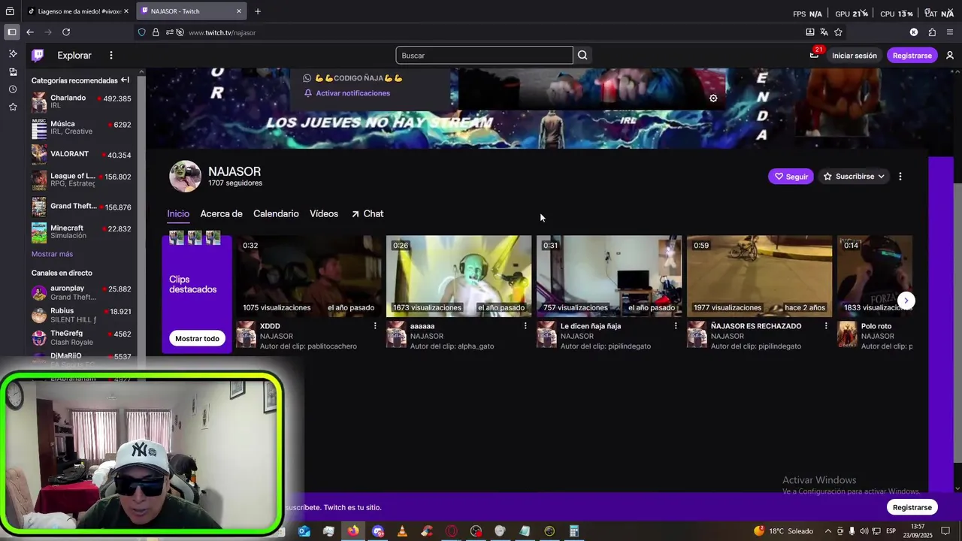Open the VALORANT category
This screenshot has height=541, width=962.
pos(81,155)
